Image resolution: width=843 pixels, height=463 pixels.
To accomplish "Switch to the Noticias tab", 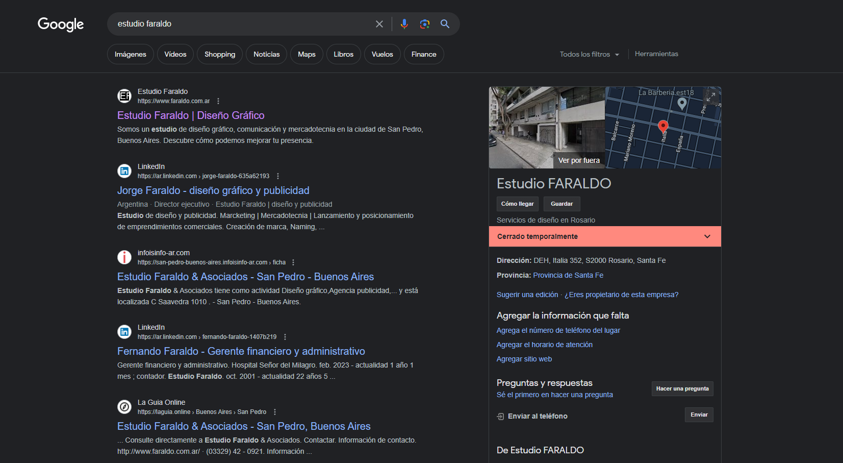I will coord(266,54).
